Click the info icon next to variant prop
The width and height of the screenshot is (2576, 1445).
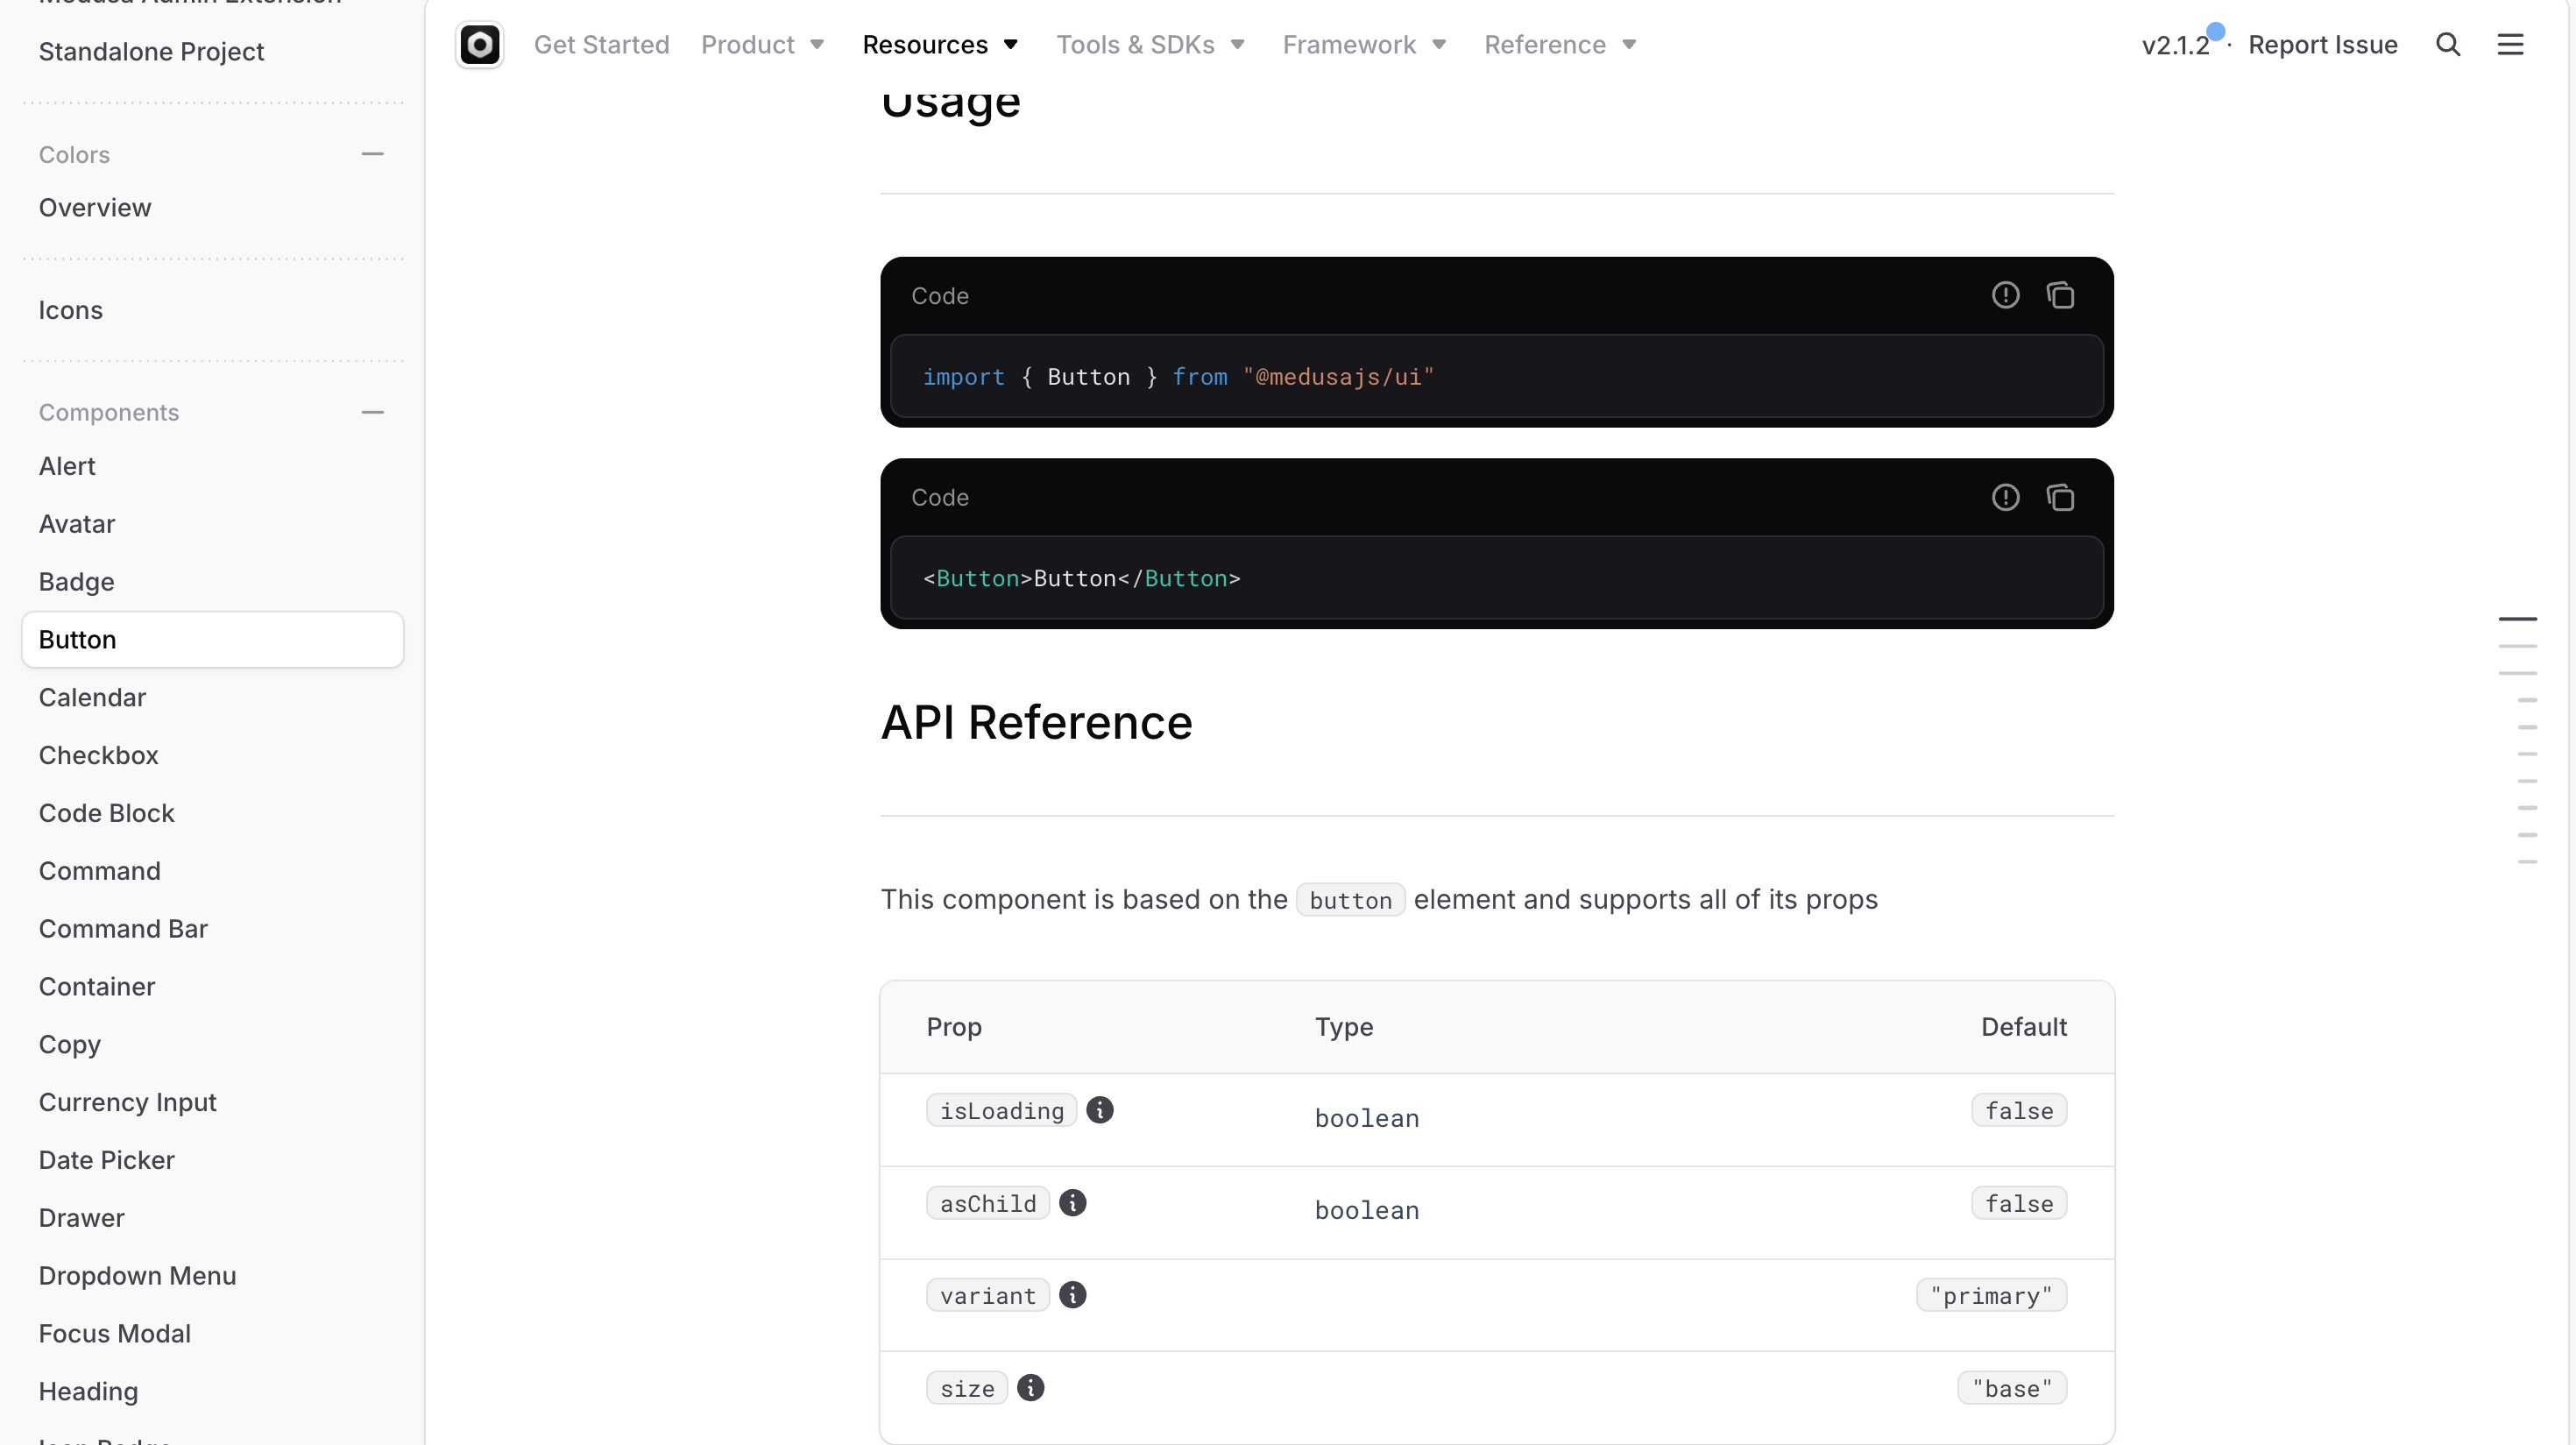click(x=1072, y=1293)
